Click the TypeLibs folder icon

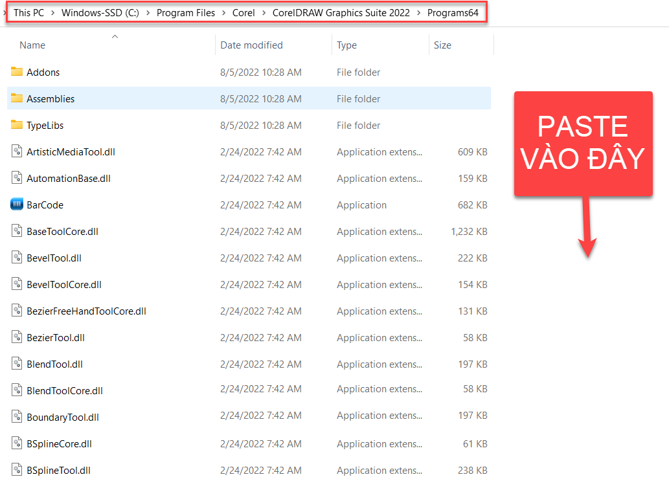(x=17, y=124)
